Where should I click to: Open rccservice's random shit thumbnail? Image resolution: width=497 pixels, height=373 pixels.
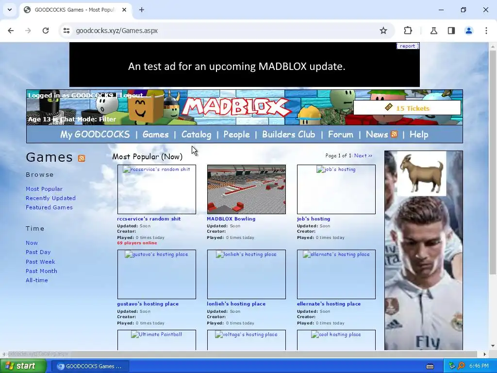(157, 189)
